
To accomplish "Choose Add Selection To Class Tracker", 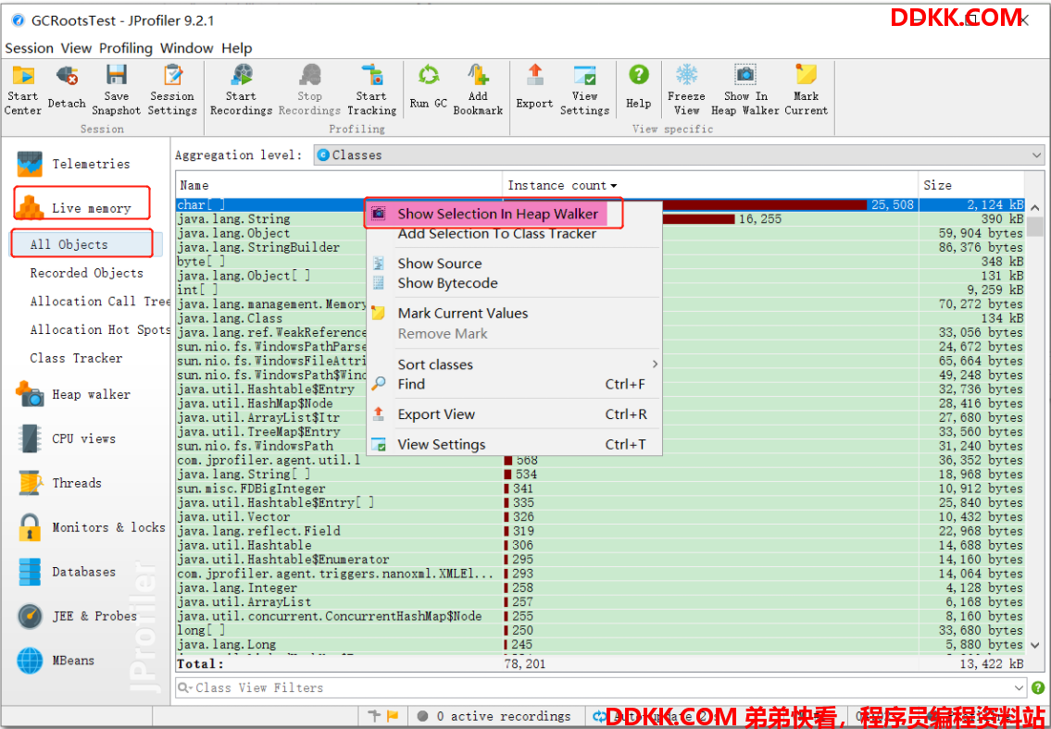I will [496, 234].
